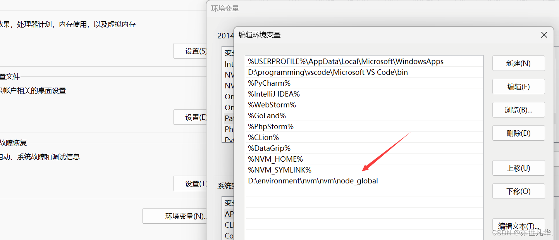Screen dimensions: 559x240
Task: Open the 浏览(B)... button
Action: (x=518, y=110)
